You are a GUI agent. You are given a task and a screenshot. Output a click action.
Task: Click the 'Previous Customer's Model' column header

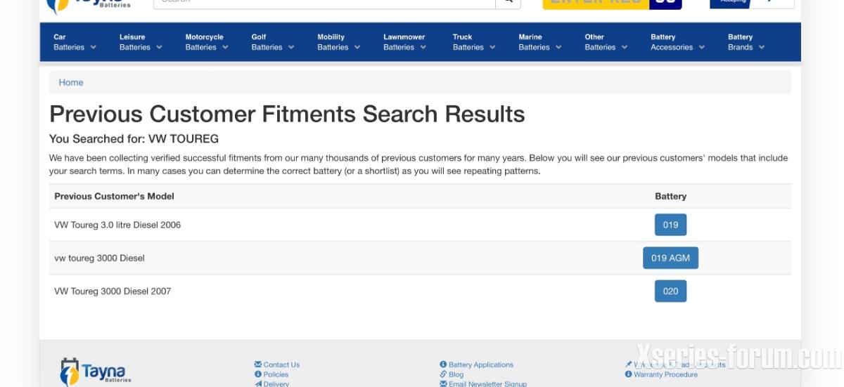(114, 196)
